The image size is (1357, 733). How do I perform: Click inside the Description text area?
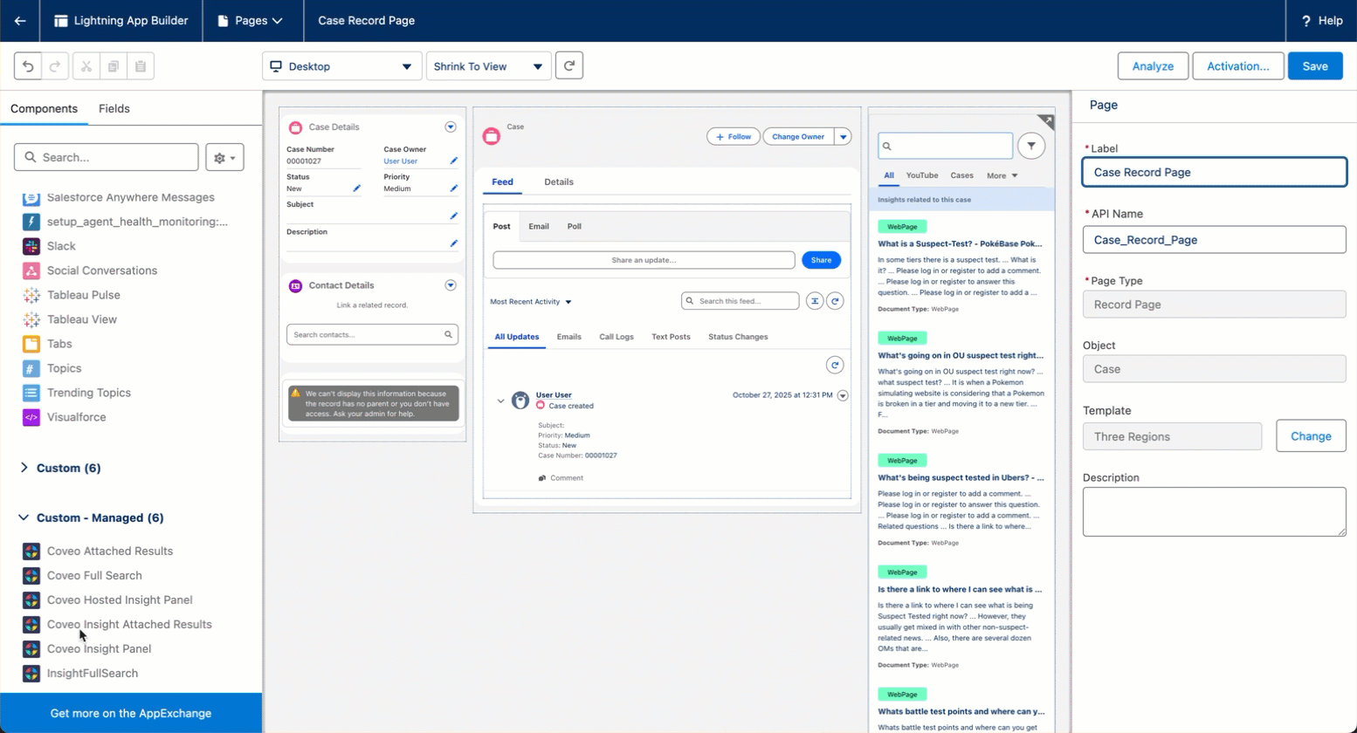[1213, 511]
